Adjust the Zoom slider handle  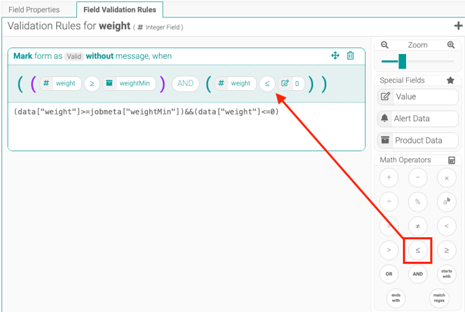coord(402,61)
